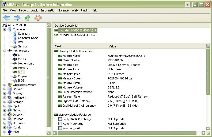The image size is (212, 137).
Task: Go up one level with green arrow
Action: (28, 18)
